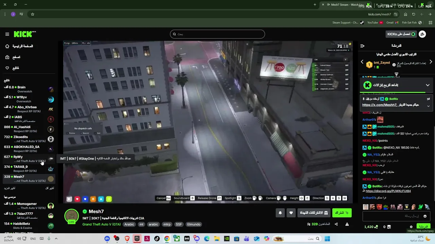Screen dimensions: 435x244
Task: Reload the page in browser toolbar
Action: pyautogui.click(x=414, y=14)
